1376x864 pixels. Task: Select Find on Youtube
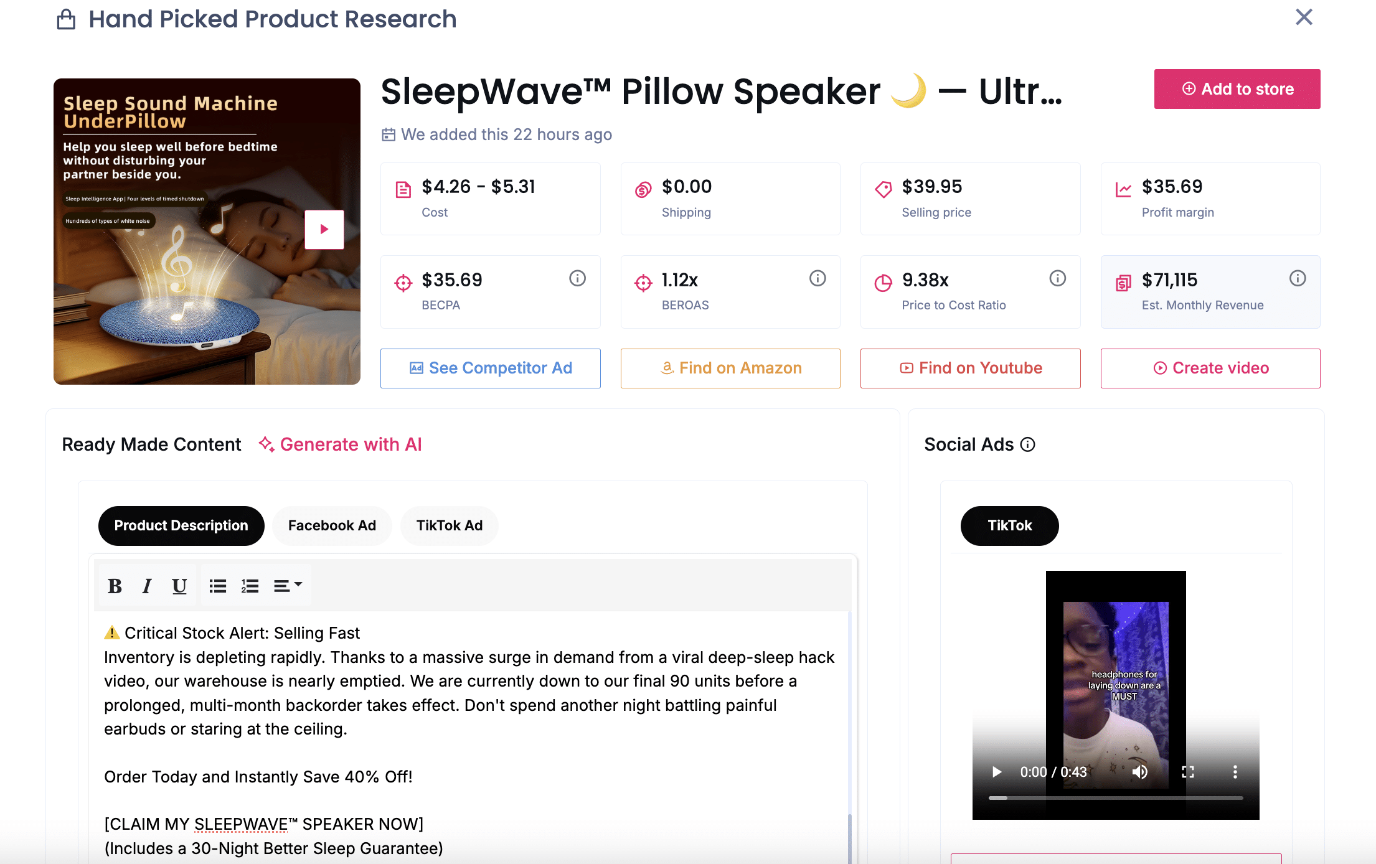[969, 368]
